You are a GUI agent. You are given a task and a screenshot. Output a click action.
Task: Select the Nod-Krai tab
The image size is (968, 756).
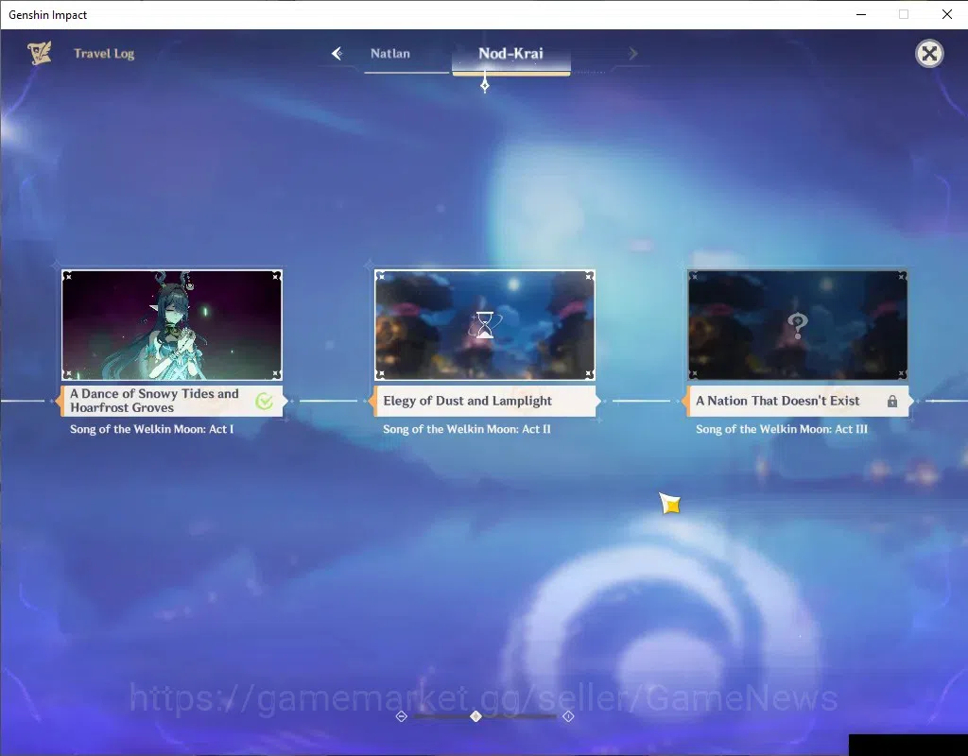tap(511, 54)
